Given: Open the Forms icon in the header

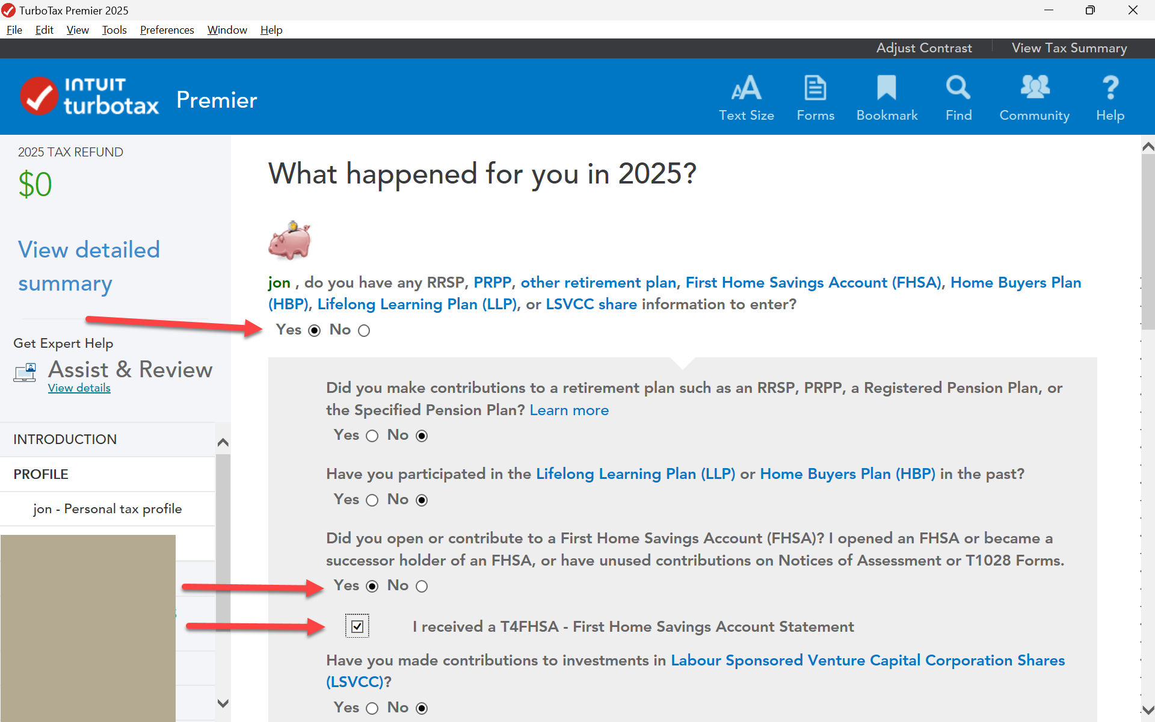Looking at the screenshot, I should (815, 88).
